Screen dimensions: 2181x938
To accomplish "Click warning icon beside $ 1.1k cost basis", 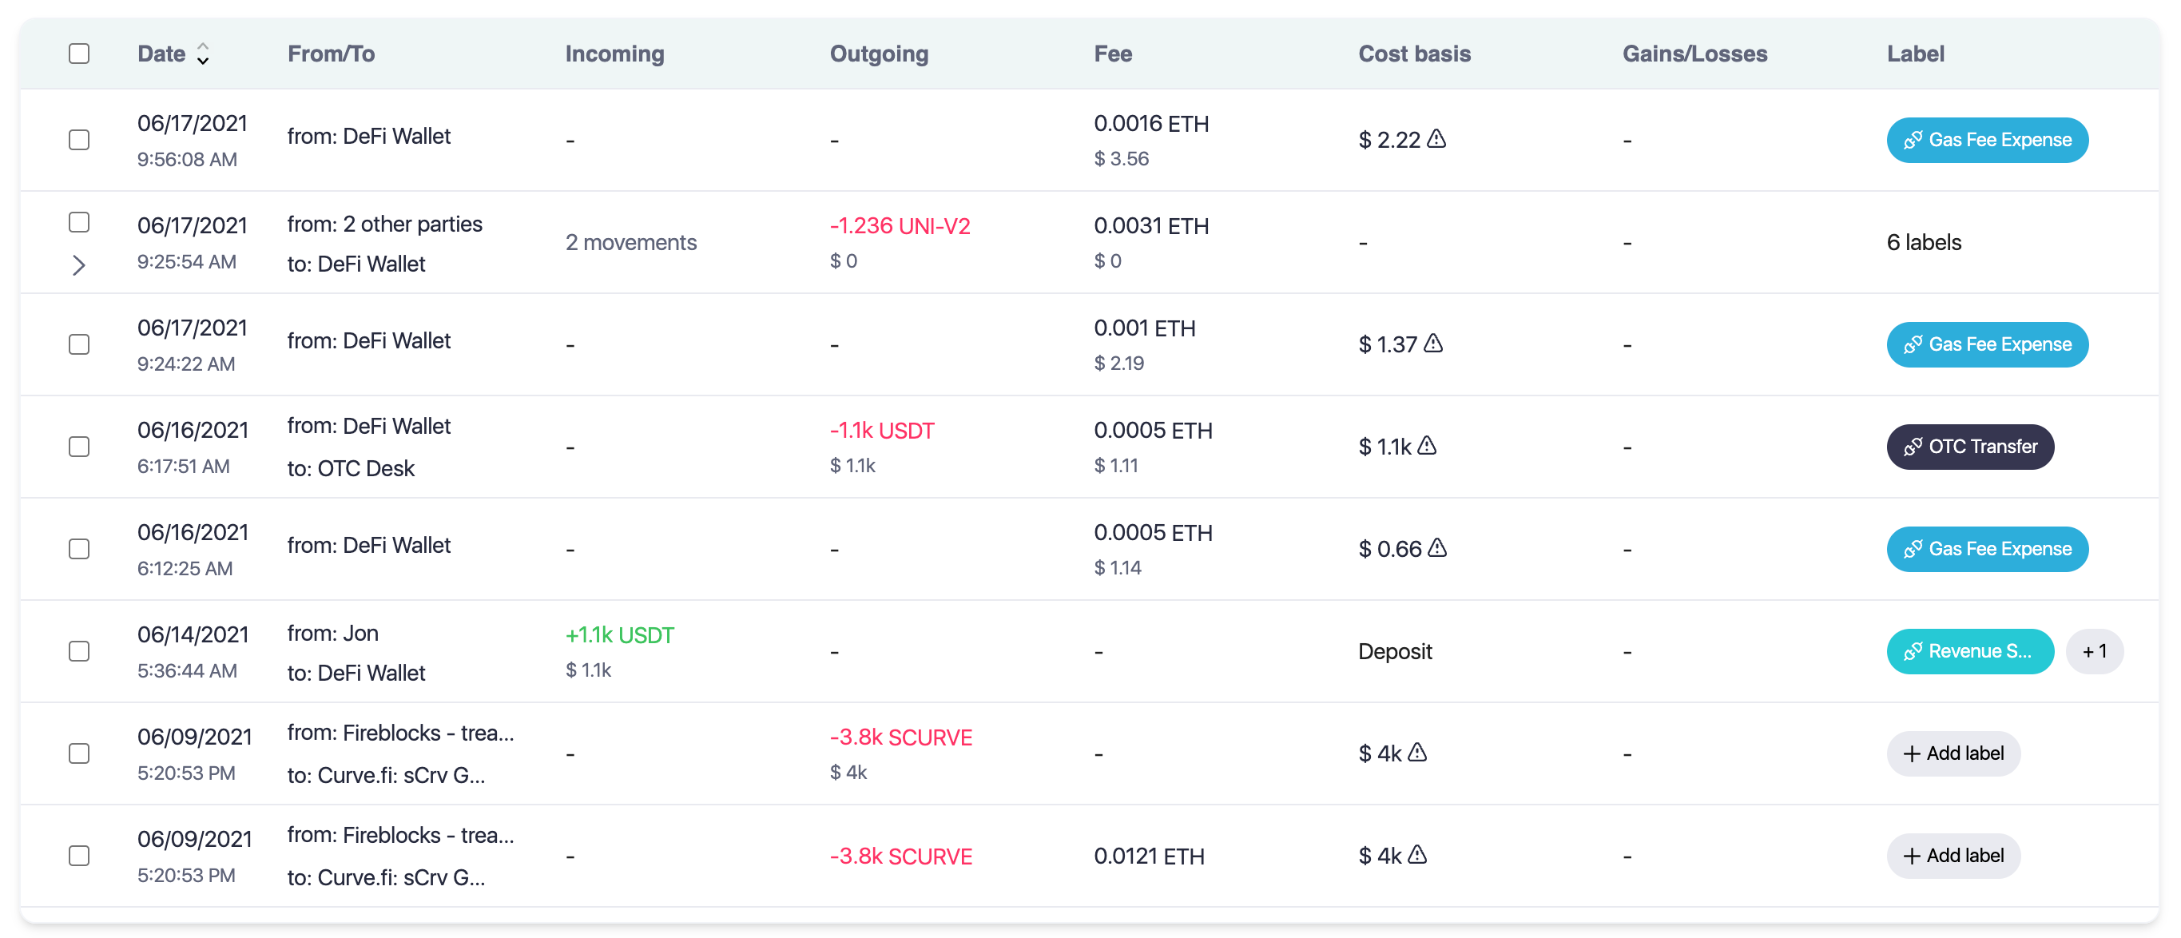I will (1428, 445).
